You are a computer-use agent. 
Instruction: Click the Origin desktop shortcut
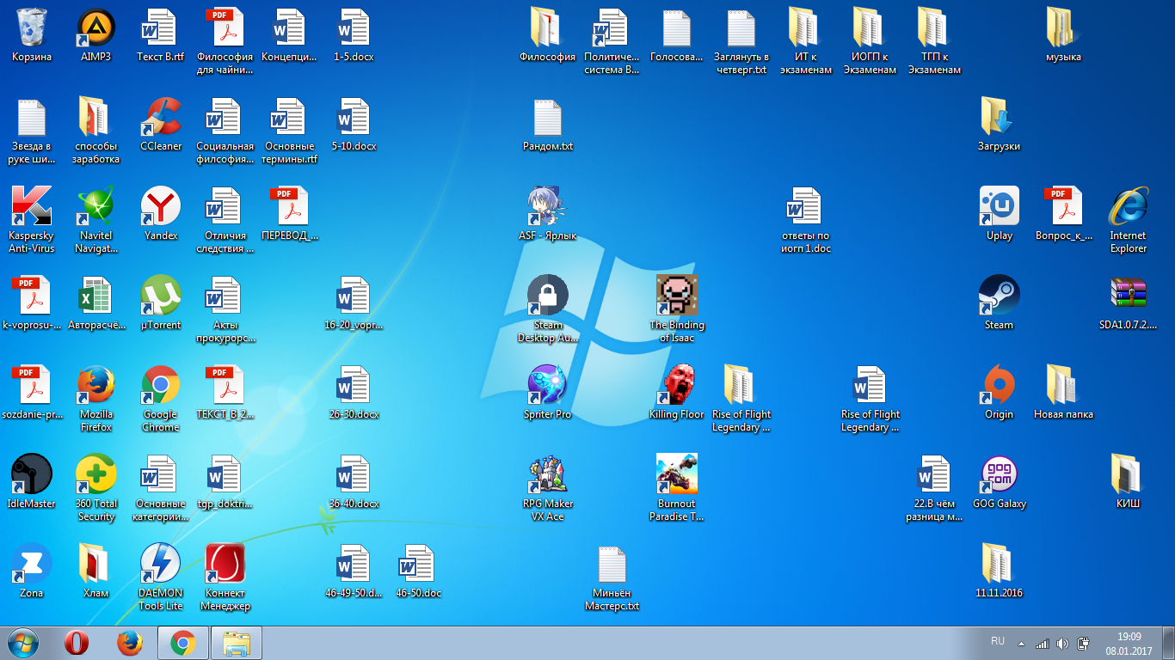pos(1000,386)
